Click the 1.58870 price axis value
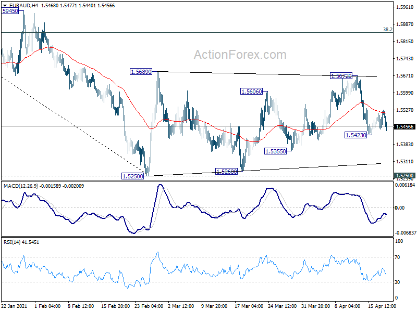 click(x=405, y=24)
